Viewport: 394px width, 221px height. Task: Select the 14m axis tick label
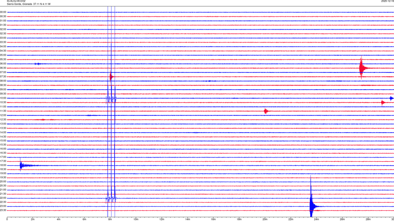(x=188, y=219)
